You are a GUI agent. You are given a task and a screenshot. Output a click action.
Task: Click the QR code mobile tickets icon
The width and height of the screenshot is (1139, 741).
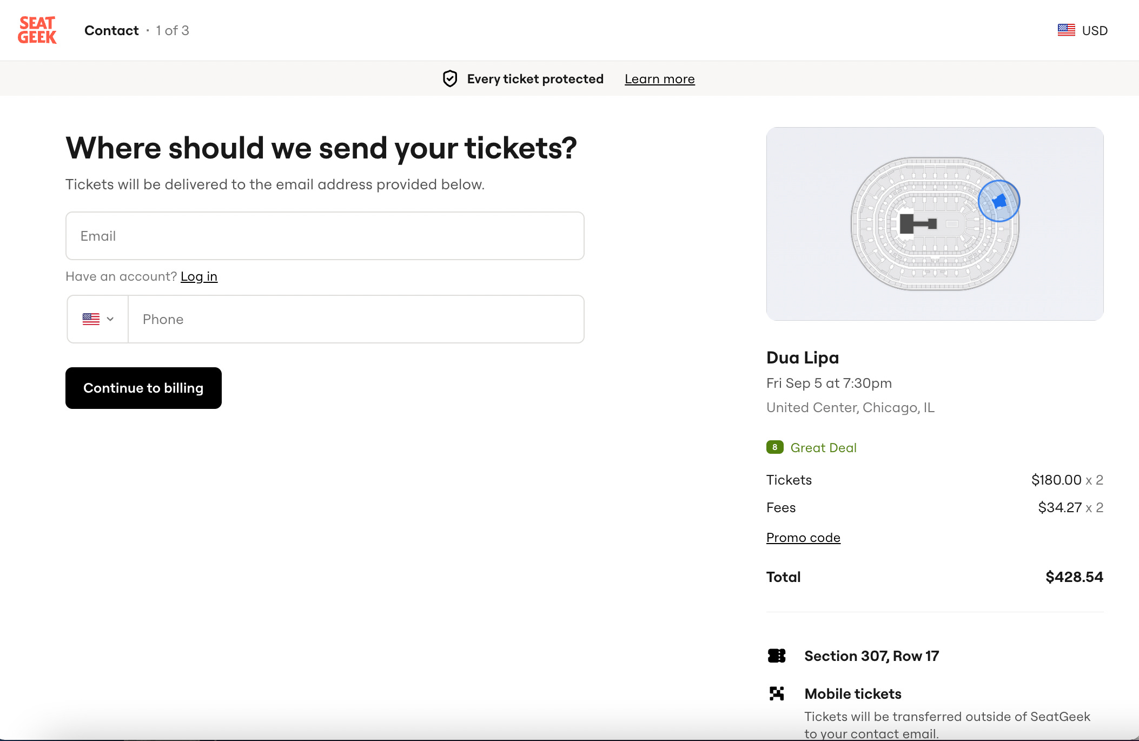tap(777, 693)
